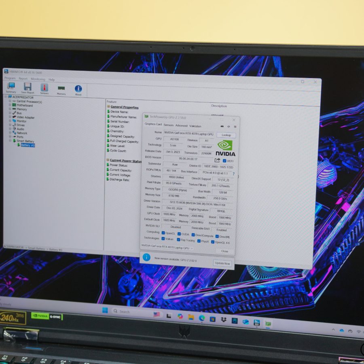Click the Bus Interface question mark
Screen dimensions: 364x364
[233, 174]
